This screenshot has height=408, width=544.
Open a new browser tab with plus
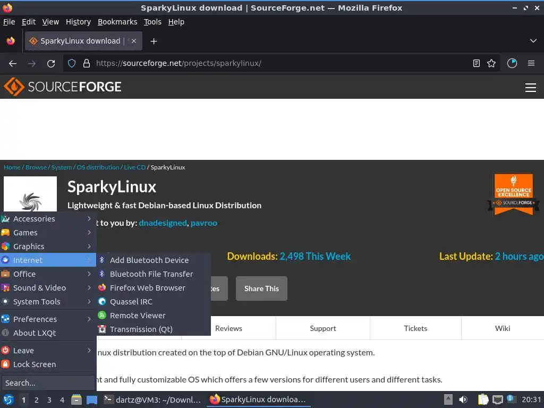(154, 41)
